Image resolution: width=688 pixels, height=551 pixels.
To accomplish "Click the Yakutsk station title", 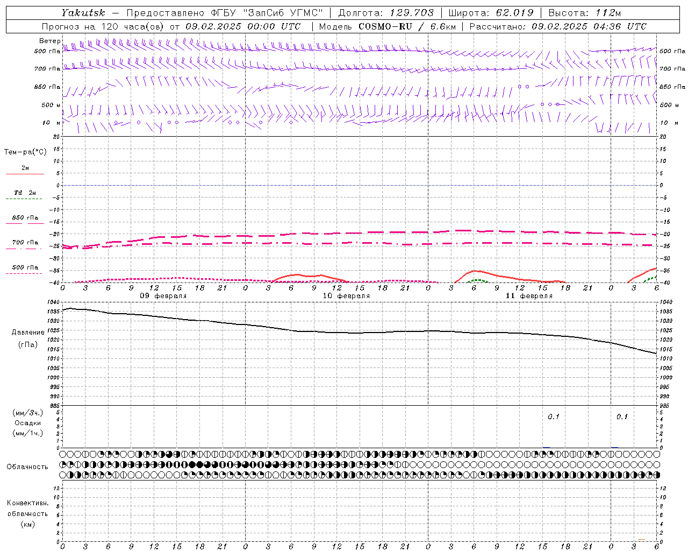I will point(82,13).
